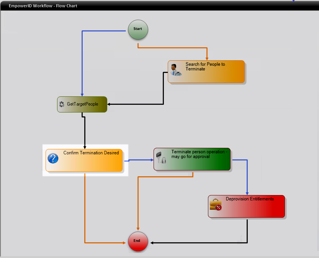Click the gear icon on GetTargetPeople node
The image size is (319, 258).
click(62, 104)
